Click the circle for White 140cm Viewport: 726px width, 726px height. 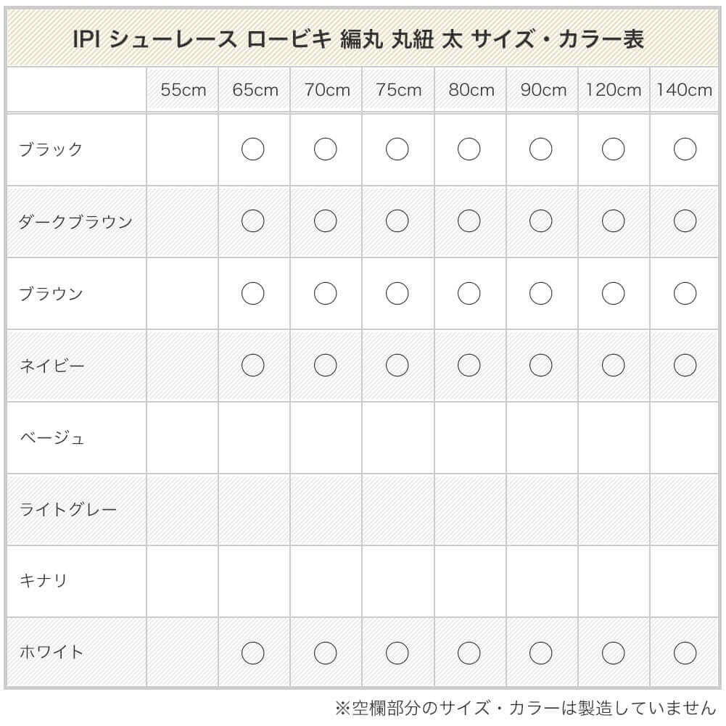click(685, 653)
